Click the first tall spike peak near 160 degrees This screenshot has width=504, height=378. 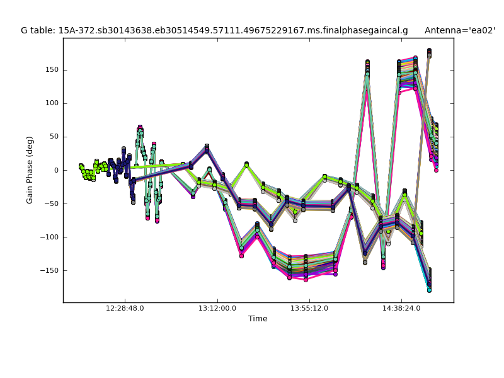(367, 64)
